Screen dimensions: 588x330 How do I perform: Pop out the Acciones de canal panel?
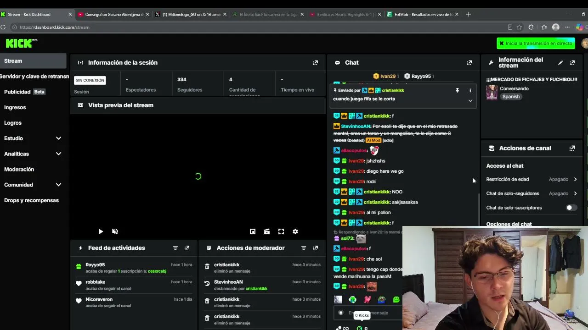(572, 148)
